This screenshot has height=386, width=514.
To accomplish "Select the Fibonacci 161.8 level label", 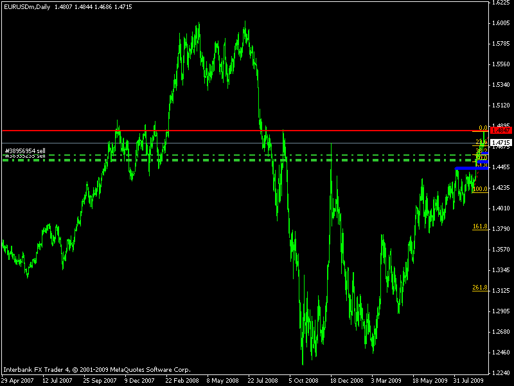I will click(479, 226).
